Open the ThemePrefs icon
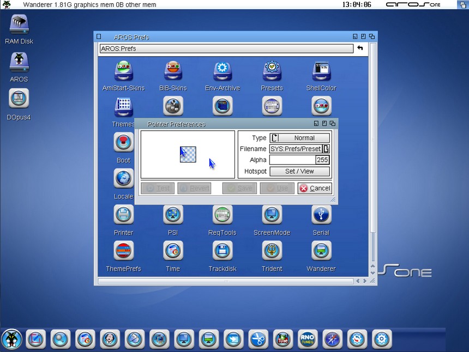The image size is (469, 352). [x=123, y=251]
